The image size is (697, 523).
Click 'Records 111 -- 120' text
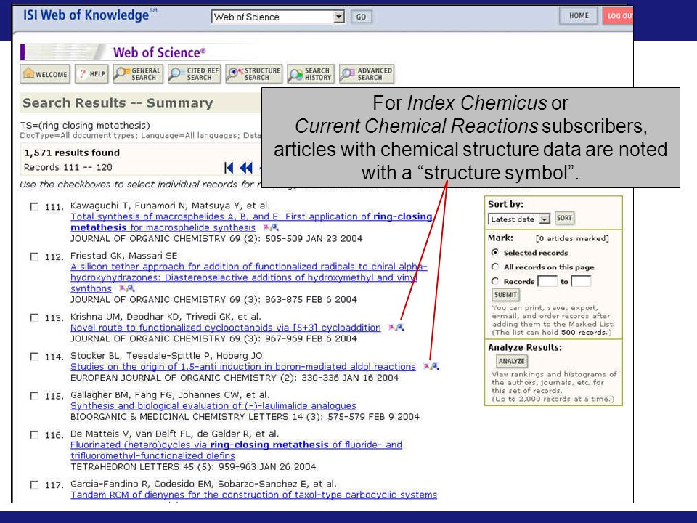pyautogui.click(x=68, y=168)
